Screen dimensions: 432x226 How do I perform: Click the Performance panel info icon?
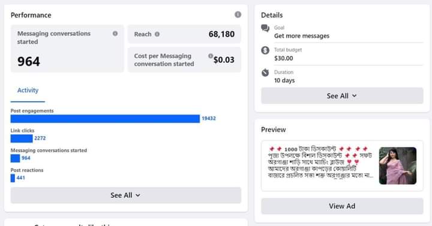click(238, 14)
